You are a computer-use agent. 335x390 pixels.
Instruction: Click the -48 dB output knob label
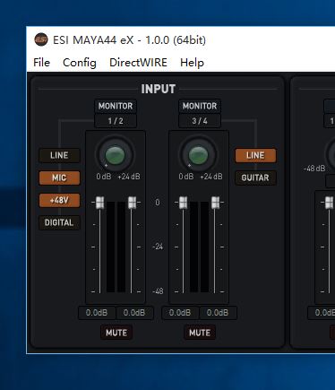click(x=314, y=169)
